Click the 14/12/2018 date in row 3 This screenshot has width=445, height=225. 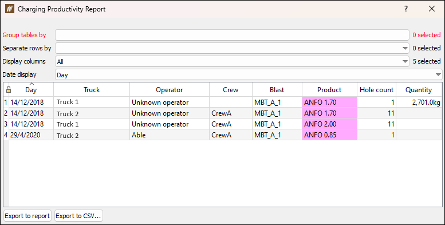point(31,124)
